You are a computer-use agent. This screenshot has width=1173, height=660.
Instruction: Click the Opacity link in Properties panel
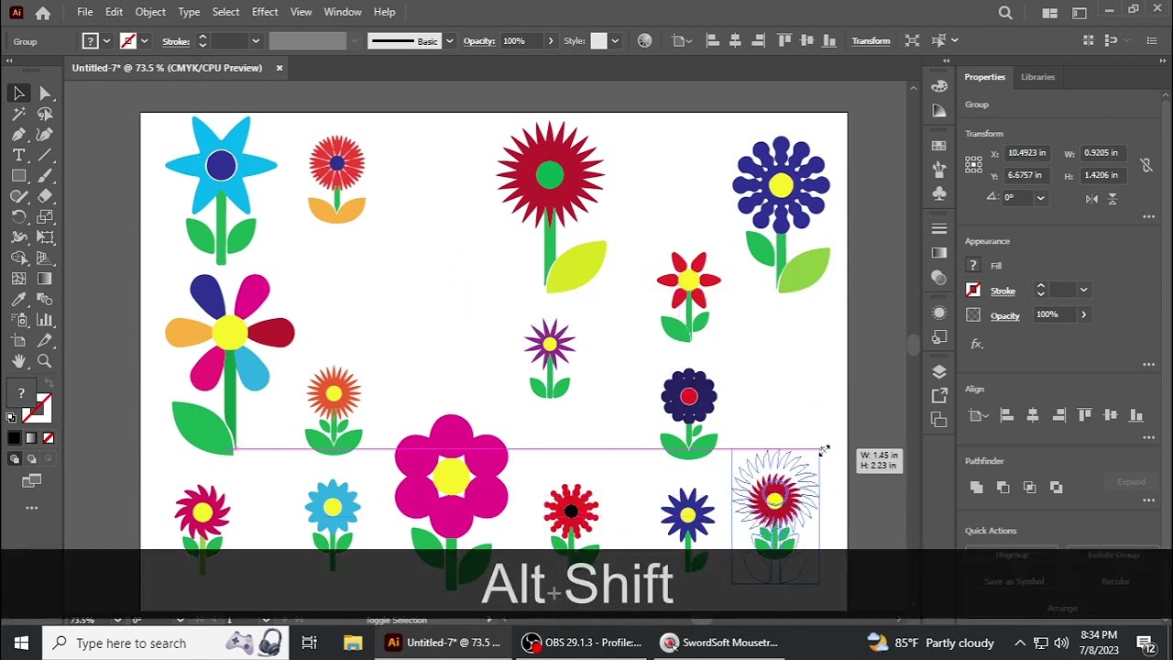pyautogui.click(x=1004, y=315)
